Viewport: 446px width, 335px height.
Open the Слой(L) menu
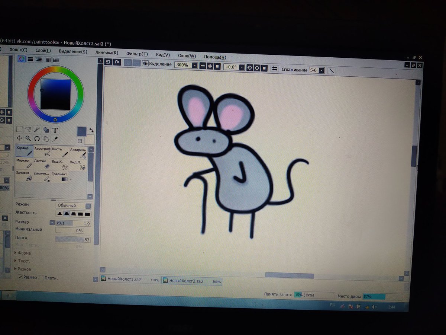tap(43, 51)
